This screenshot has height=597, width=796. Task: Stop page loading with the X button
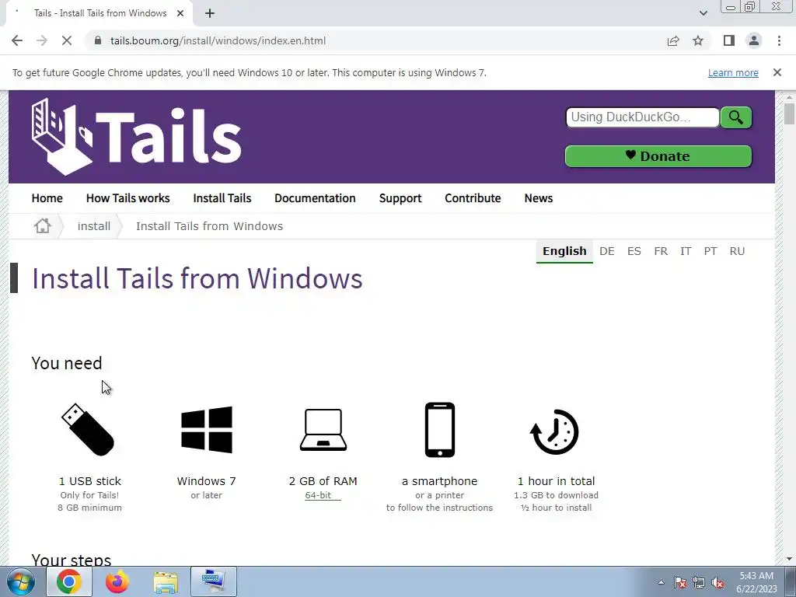point(67,40)
